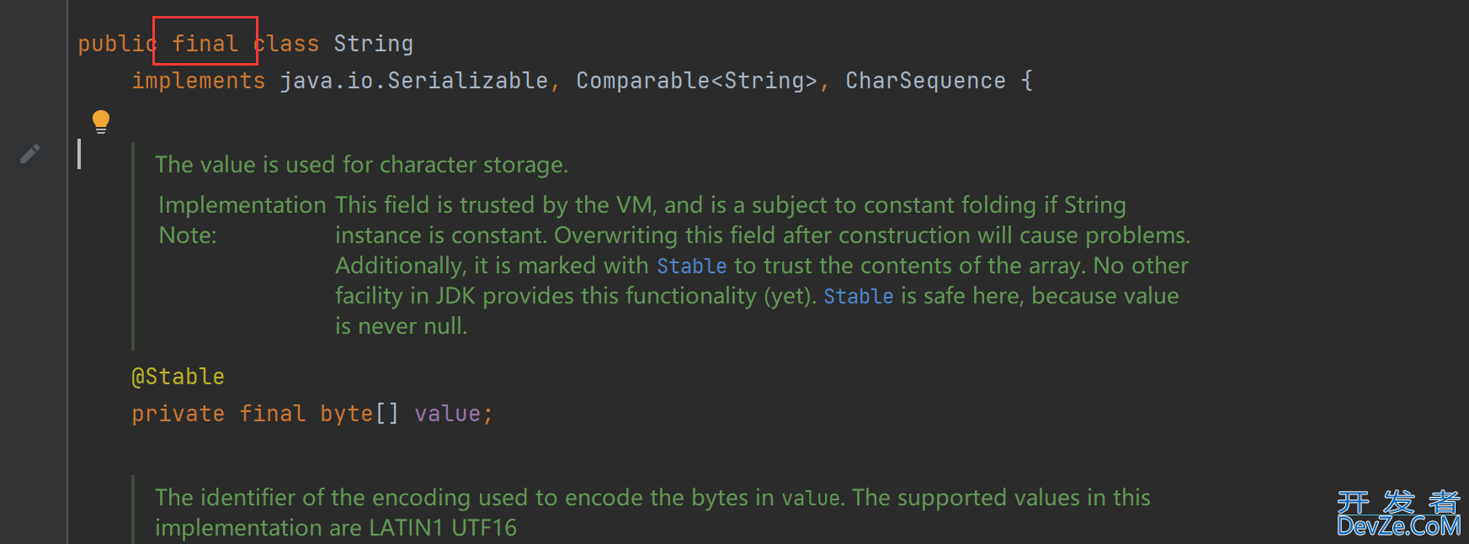Click the value field identifier
The height and width of the screenshot is (544, 1469).
(447, 414)
